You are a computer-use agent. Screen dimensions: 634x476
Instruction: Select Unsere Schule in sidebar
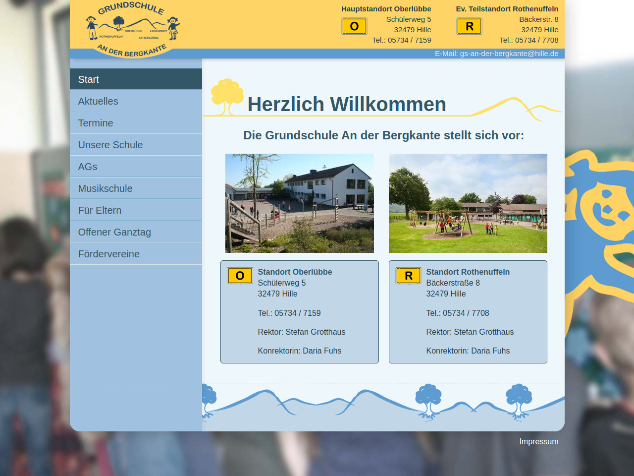tap(136, 145)
